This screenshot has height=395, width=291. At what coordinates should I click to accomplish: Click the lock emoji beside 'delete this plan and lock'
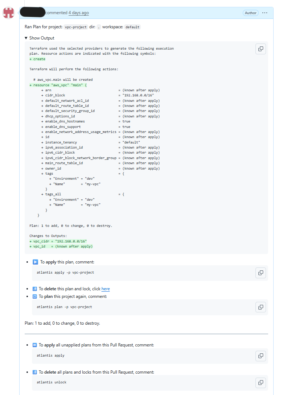(x=35, y=289)
